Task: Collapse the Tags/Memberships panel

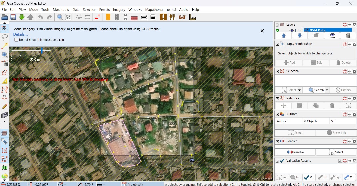Action: click(x=277, y=44)
